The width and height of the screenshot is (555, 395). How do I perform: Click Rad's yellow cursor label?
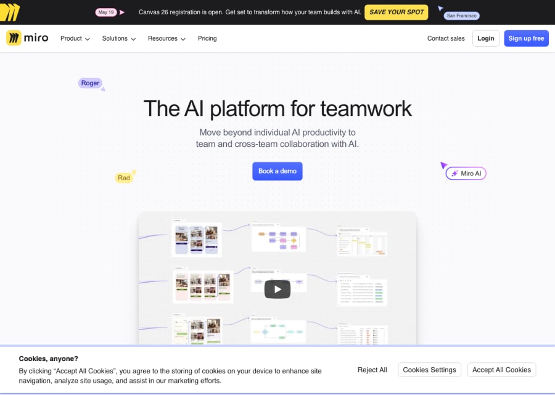point(124,177)
